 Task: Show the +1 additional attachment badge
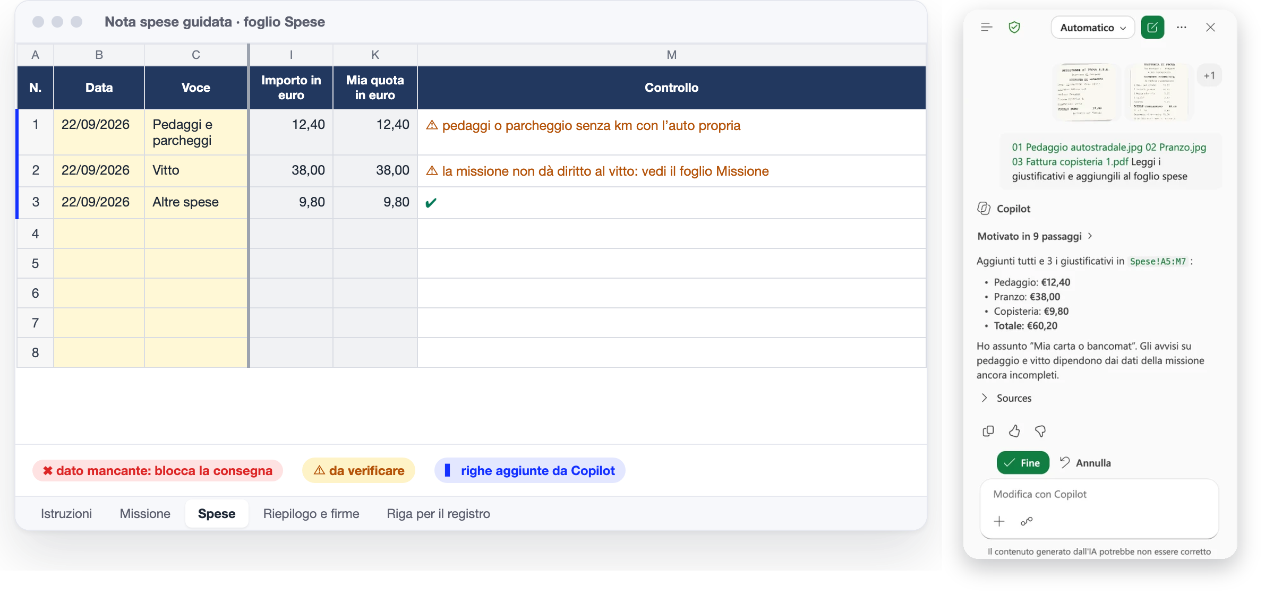pyautogui.click(x=1209, y=76)
